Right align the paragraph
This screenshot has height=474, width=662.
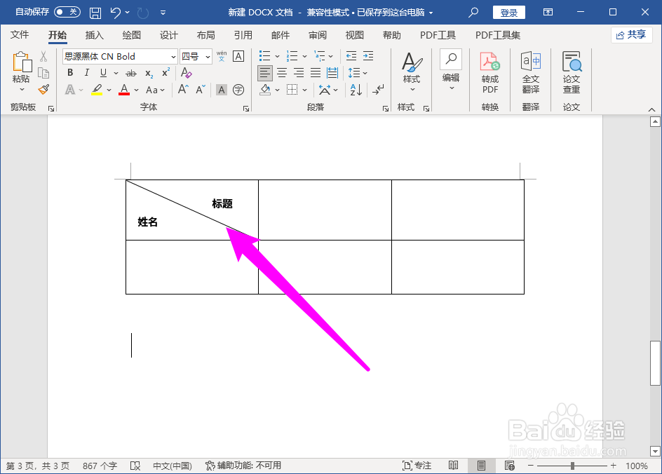299,73
